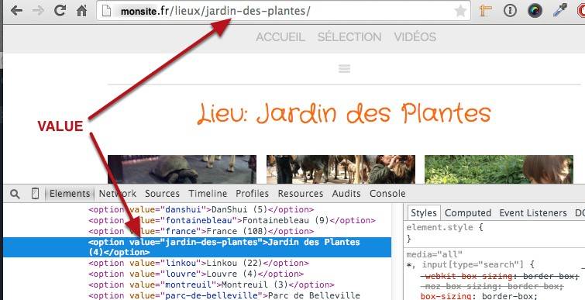Viewport: 585px width, 300px height.
Task: Open the circled info extension icon
Action: tap(510, 10)
